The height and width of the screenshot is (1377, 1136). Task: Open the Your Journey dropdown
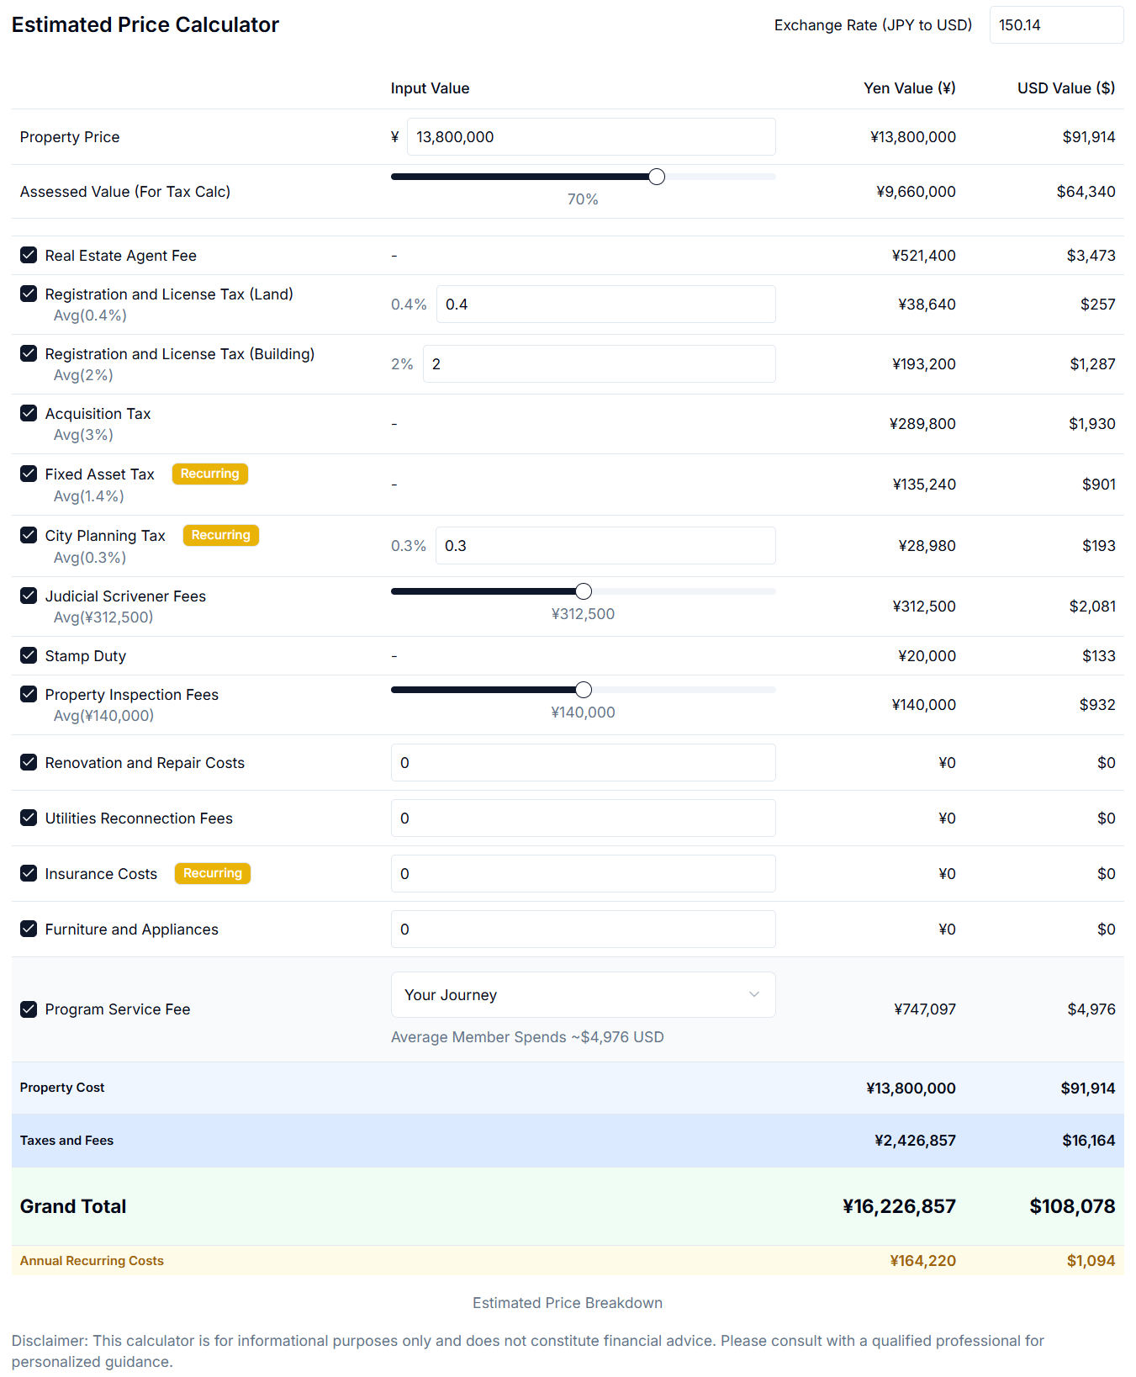click(x=582, y=994)
